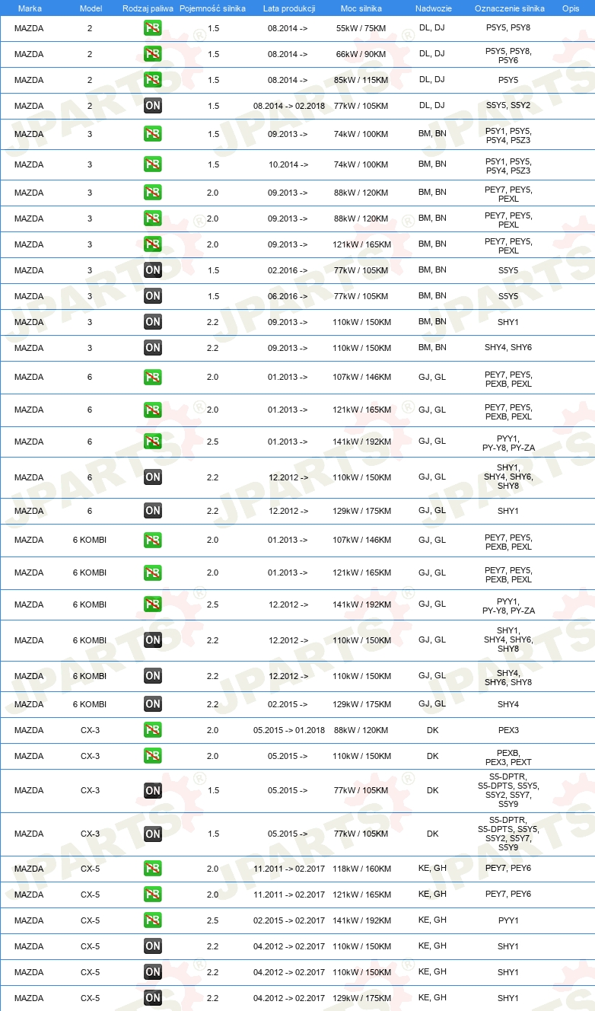Click the 02.2015 -> date in 6 KOMBI row
The image size is (595, 1011).
click(x=289, y=704)
